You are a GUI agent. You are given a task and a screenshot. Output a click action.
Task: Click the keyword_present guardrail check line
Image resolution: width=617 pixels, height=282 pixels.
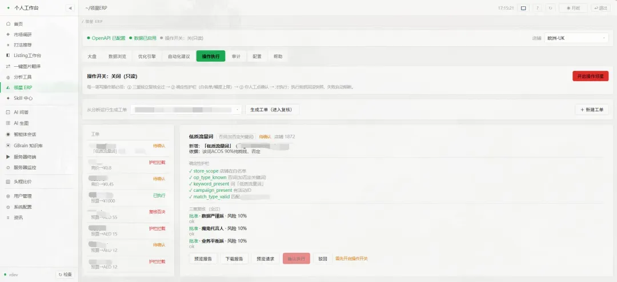coord(226,184)
